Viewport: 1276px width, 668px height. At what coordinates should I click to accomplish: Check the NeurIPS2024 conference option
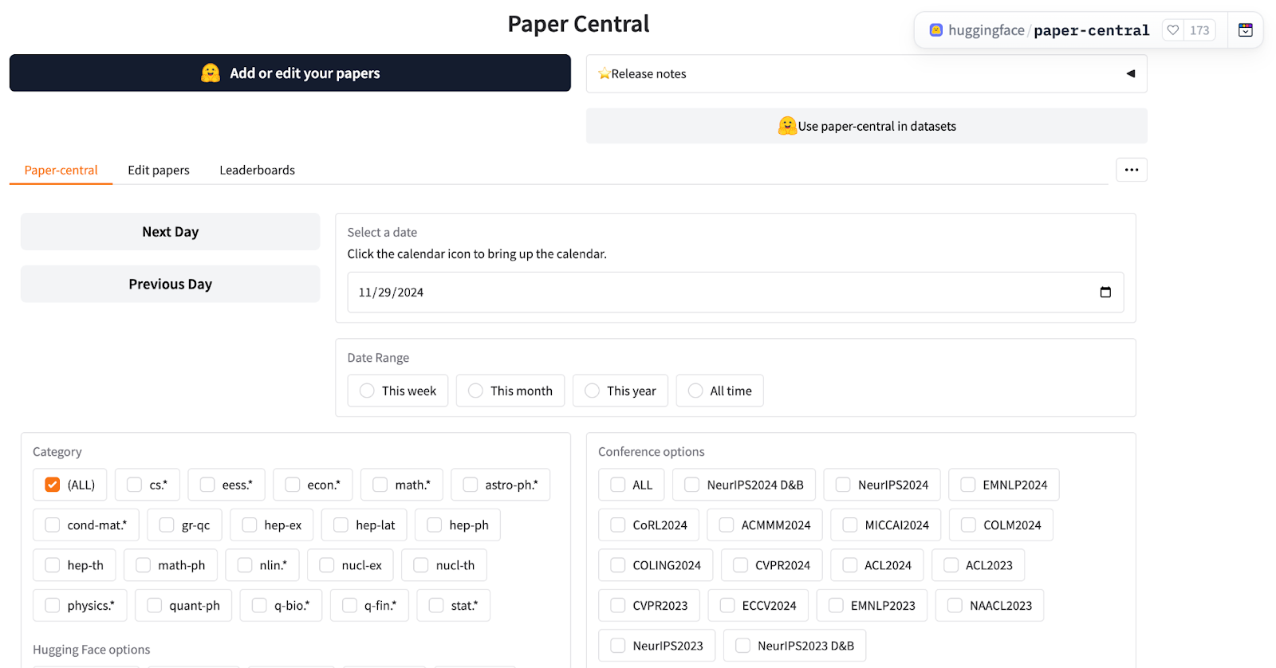(x=843, y=485)
